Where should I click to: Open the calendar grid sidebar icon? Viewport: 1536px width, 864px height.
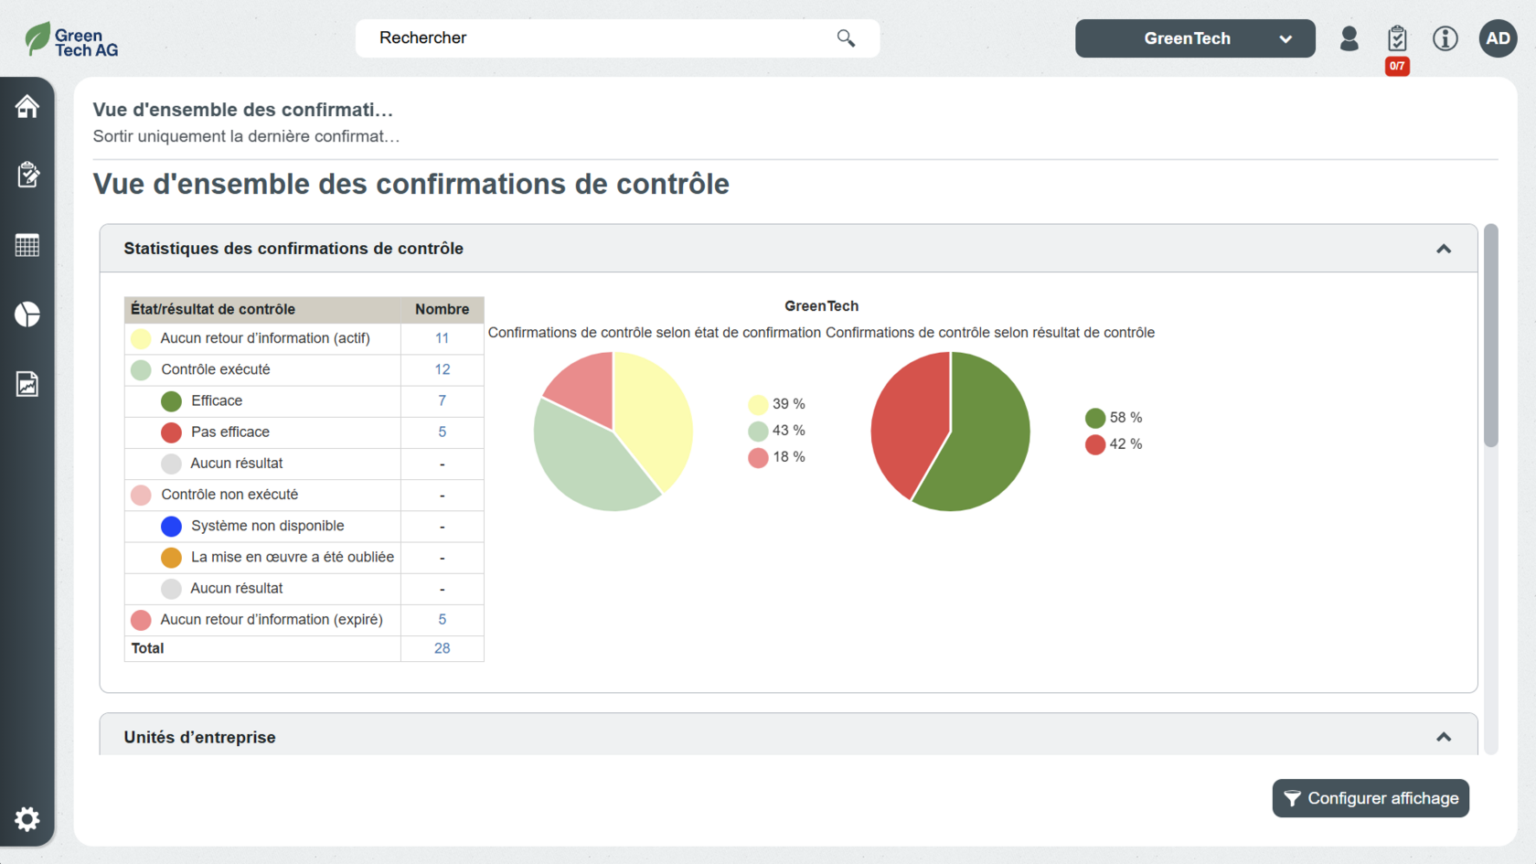tap(27, 245)
